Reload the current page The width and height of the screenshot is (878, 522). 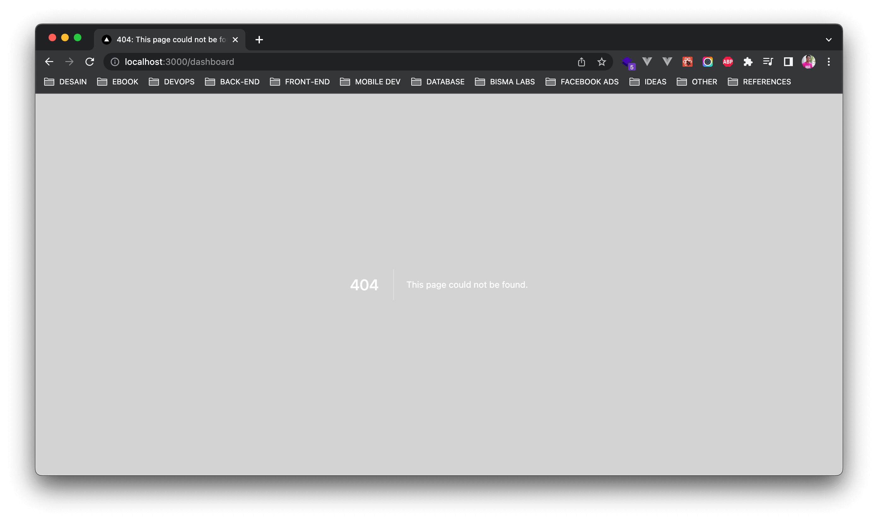[90, 62]
